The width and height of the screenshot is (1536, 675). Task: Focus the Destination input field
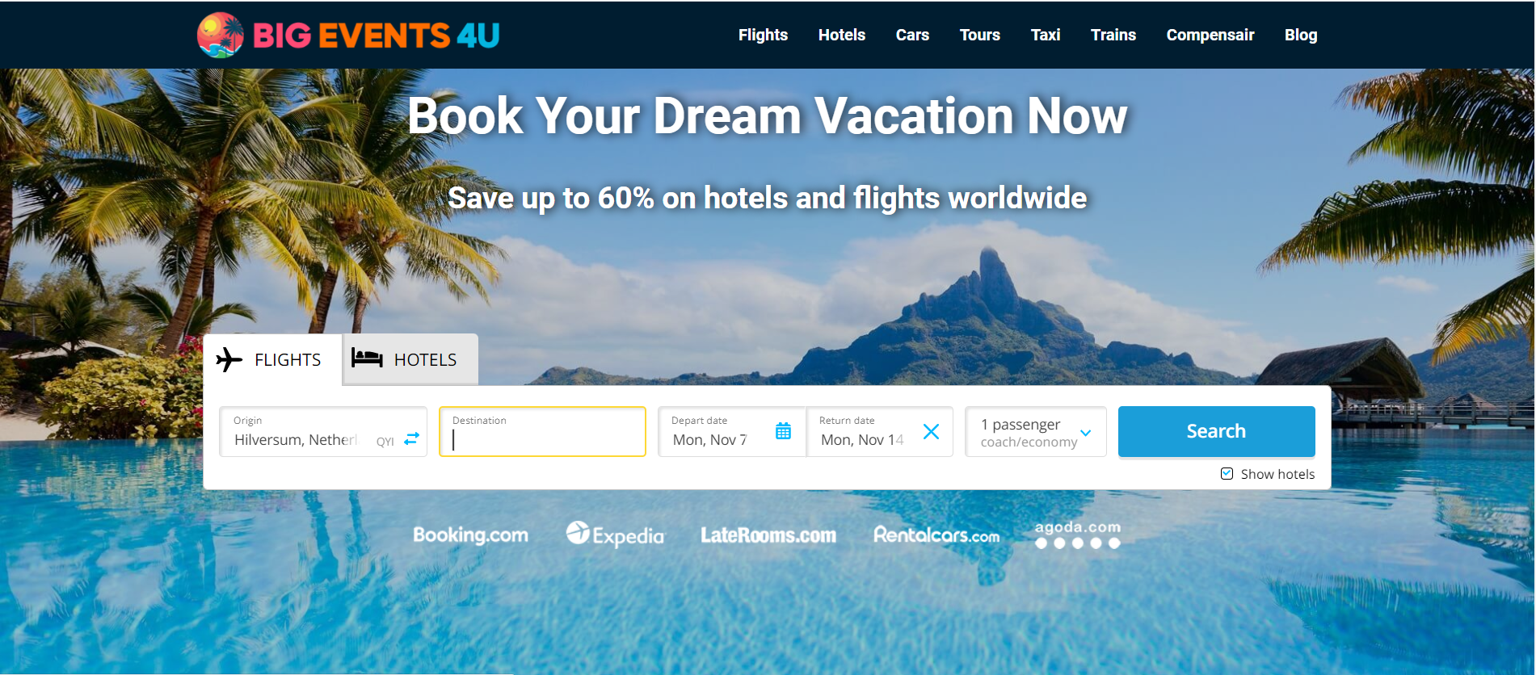(x=542, y=432)
